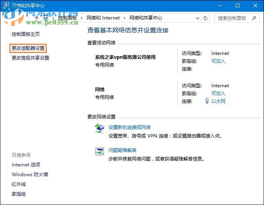This screenshot has height=205, width=264.
Task: Open 更改适配器设置 in the sidebar
Action: pos(28,48)
